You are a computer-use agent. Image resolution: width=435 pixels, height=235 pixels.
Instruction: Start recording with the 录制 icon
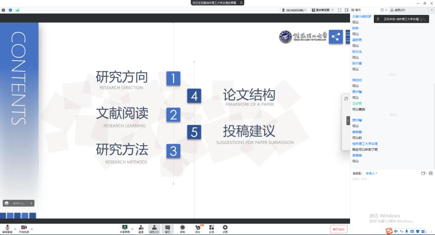[183, 228]
